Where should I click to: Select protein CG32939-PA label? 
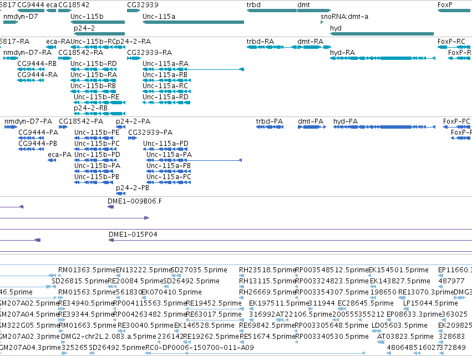[x=150, y=133]
